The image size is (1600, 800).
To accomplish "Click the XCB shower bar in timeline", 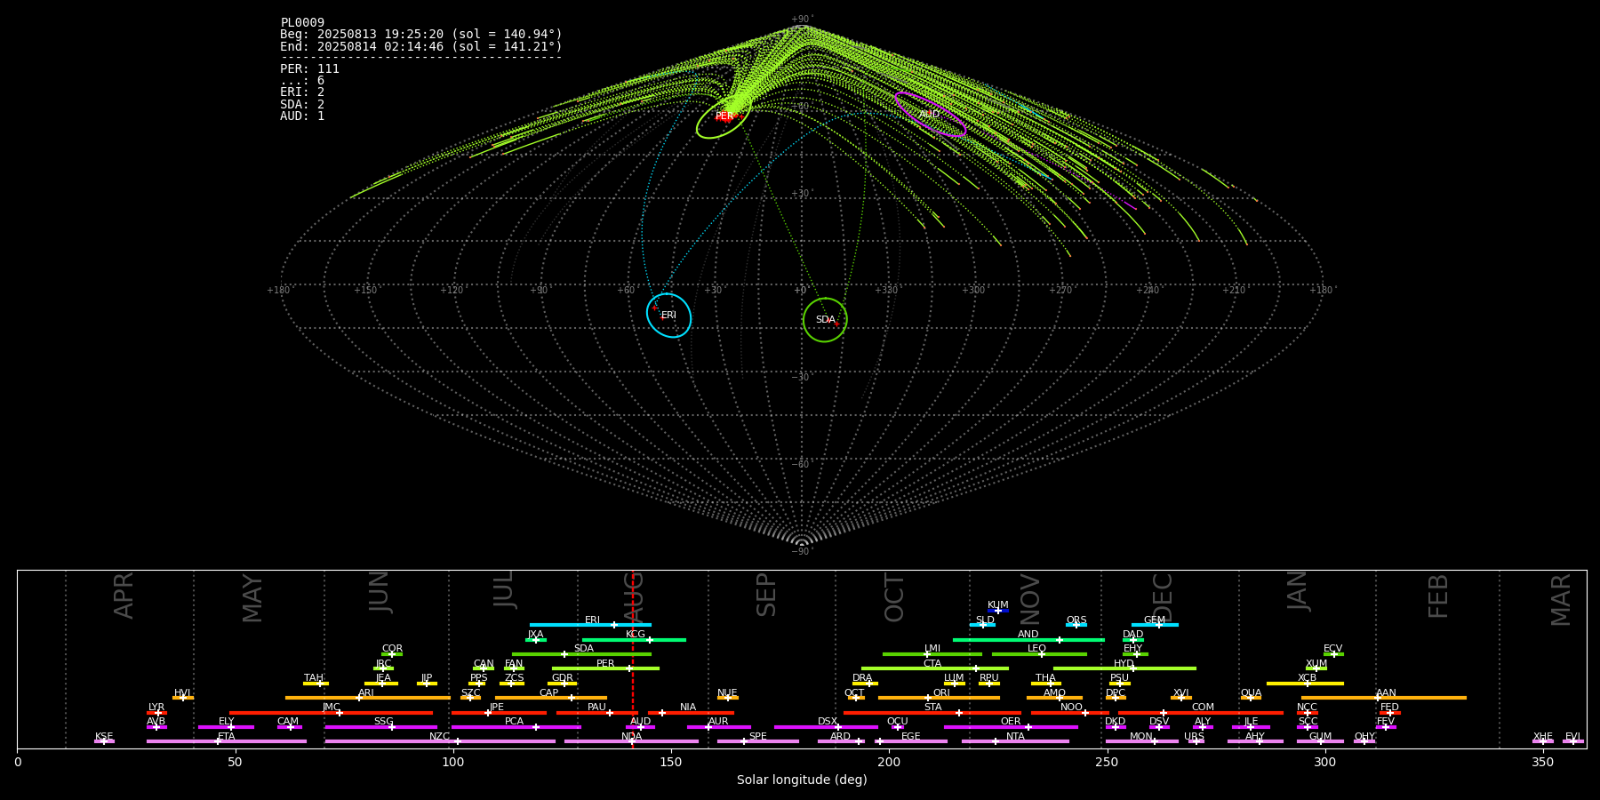I will (1305, 684).
